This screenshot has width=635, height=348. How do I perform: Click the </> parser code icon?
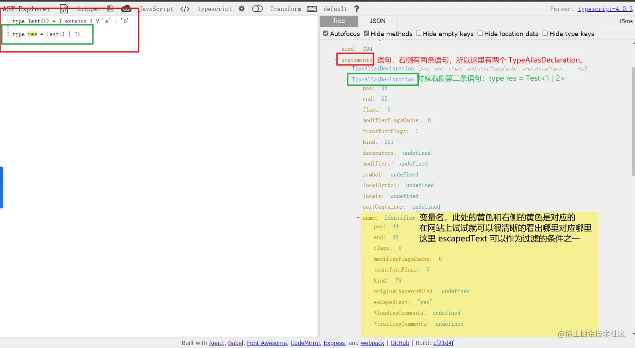[x=185, y=9]
